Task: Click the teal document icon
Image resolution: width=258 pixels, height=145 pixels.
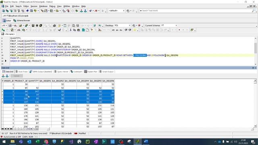Action: tap(83, 30)
